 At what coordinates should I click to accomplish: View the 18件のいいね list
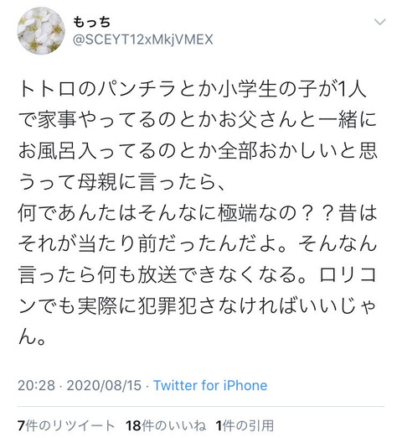click(166, 425)
